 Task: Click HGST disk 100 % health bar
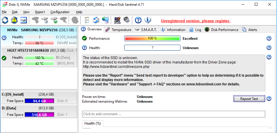click(x=39, y=58)
